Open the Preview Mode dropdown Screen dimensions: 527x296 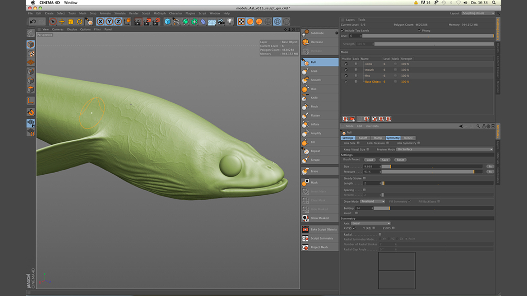point(444,149)
